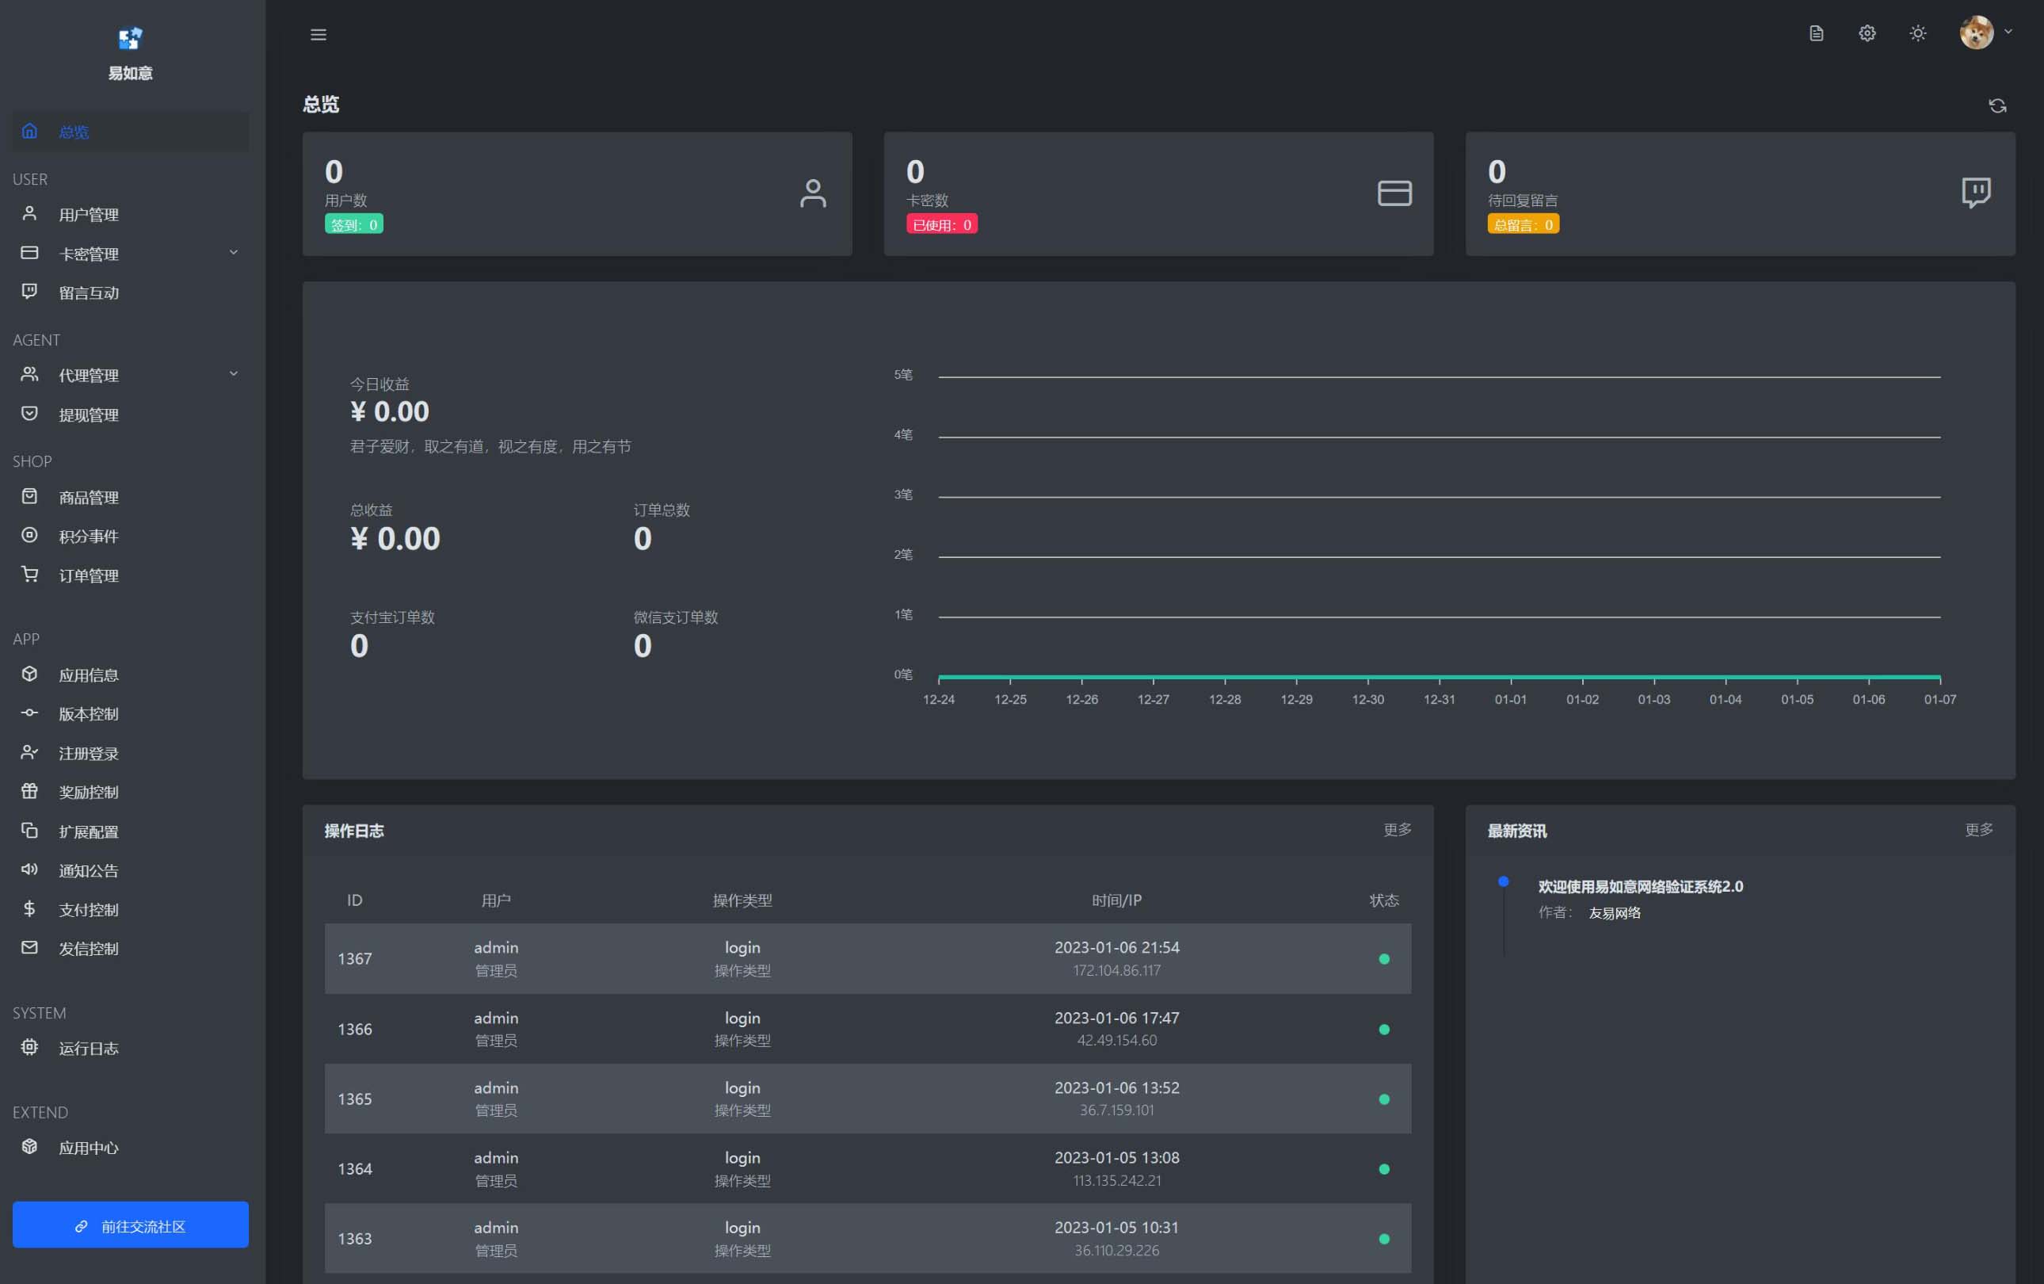
Task: Collapse sidebar with the hamburger icon
Action: tap(318, 35)
